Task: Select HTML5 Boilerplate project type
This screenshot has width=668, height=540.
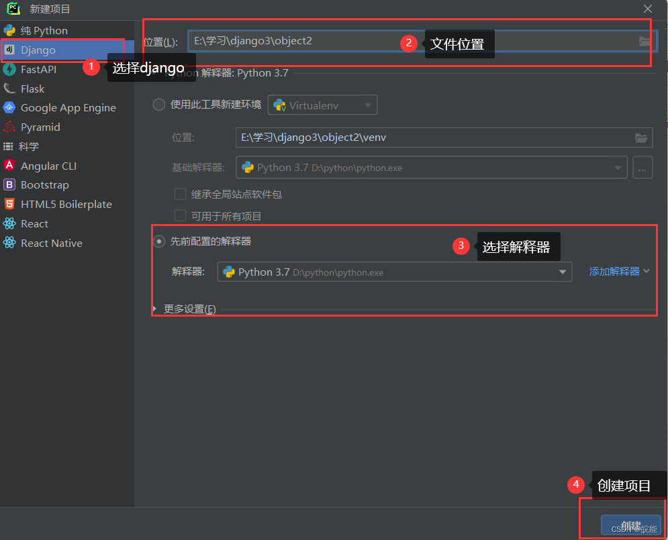Action: [67, 204]
